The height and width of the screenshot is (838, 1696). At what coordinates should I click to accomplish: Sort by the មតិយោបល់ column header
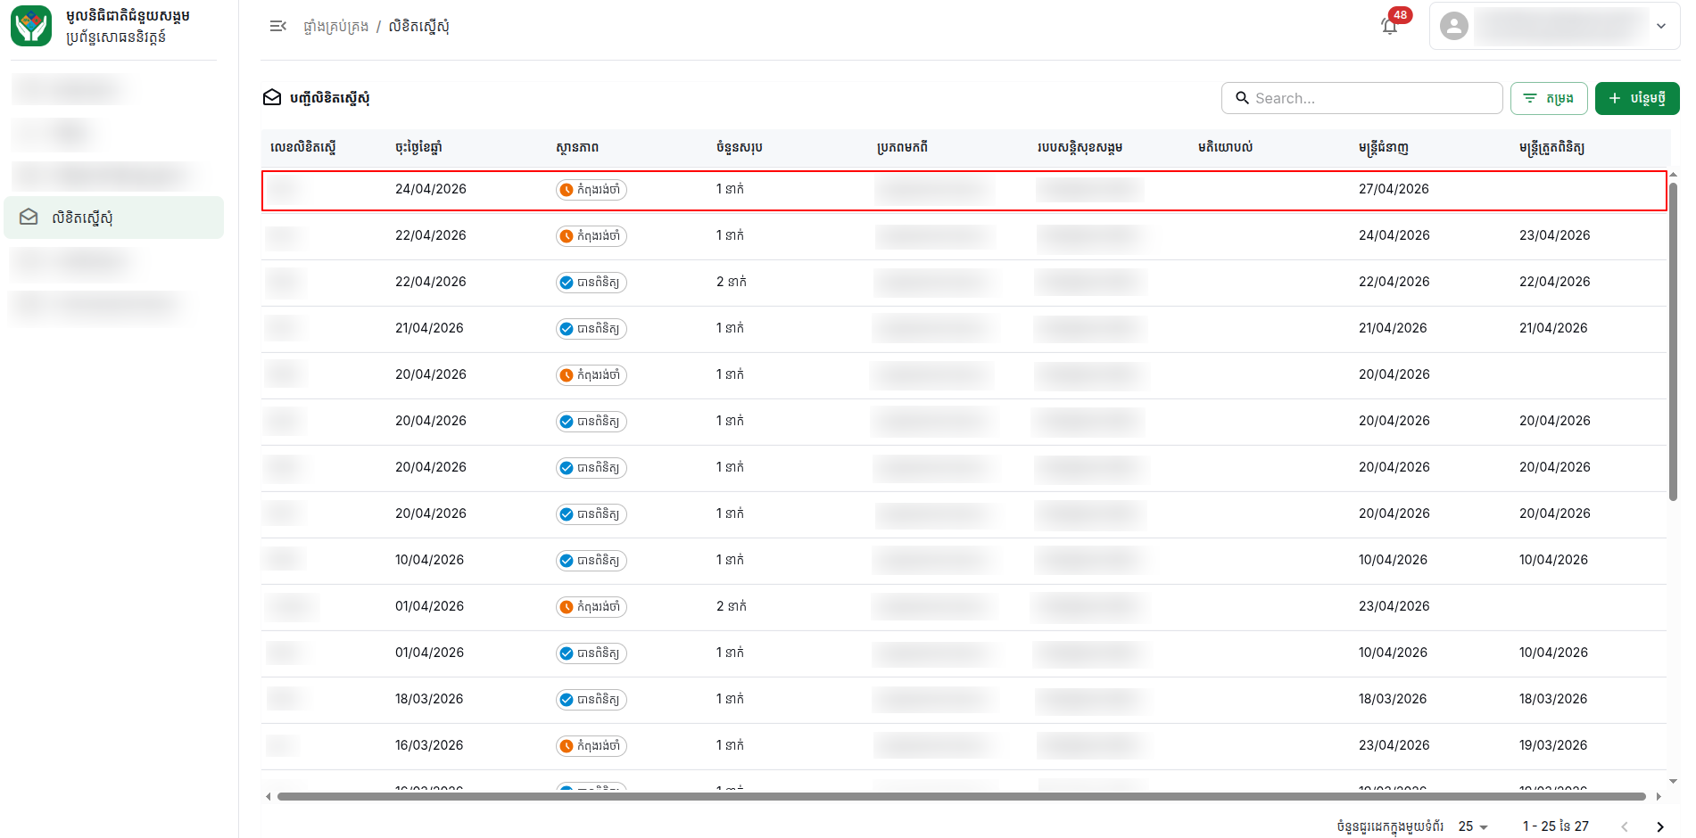click(1225, 147)
